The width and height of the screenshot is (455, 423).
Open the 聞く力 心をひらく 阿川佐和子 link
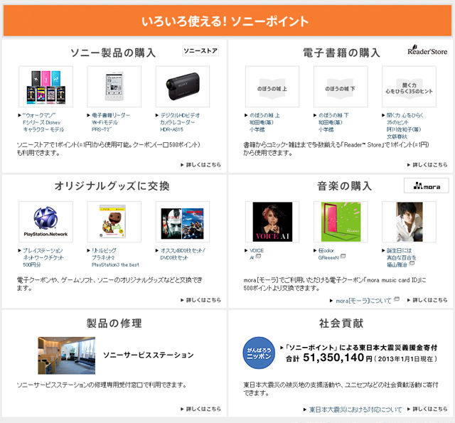[x=405, y=126]
